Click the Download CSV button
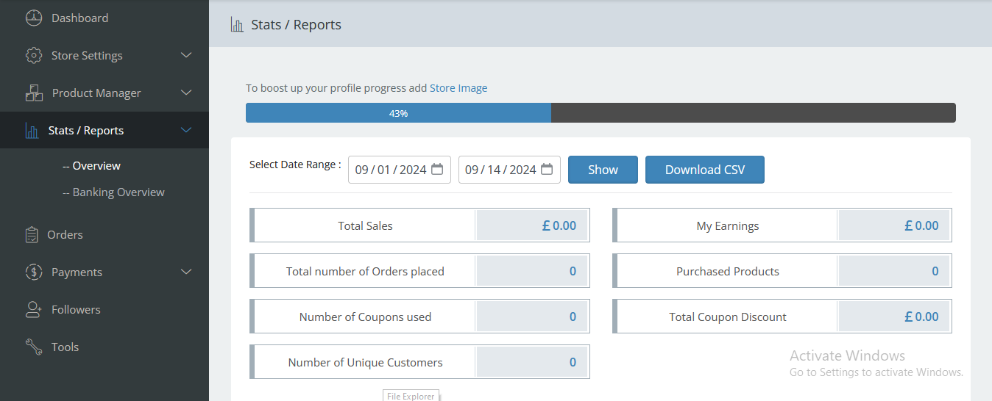This screenshot has width=992, height=401. (704, 170)
